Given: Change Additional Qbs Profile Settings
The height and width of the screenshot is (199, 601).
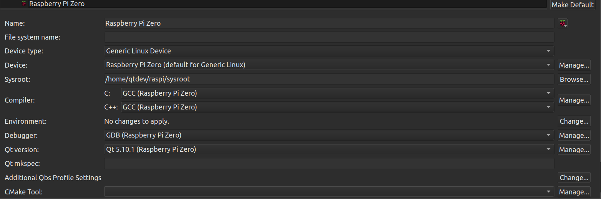Looking at the screenshot, I should click(574, 178).
